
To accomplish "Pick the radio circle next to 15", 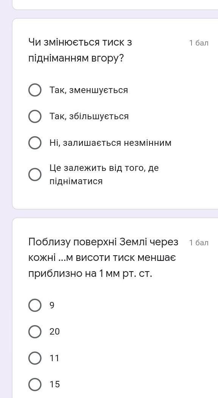I will coord(35,384).
